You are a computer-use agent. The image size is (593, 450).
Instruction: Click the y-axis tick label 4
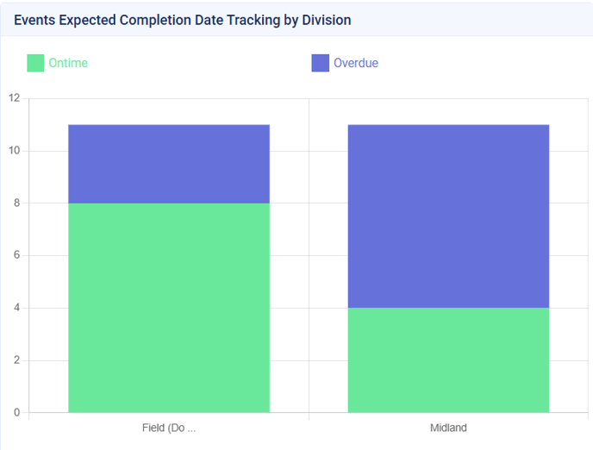pos(16,308)
